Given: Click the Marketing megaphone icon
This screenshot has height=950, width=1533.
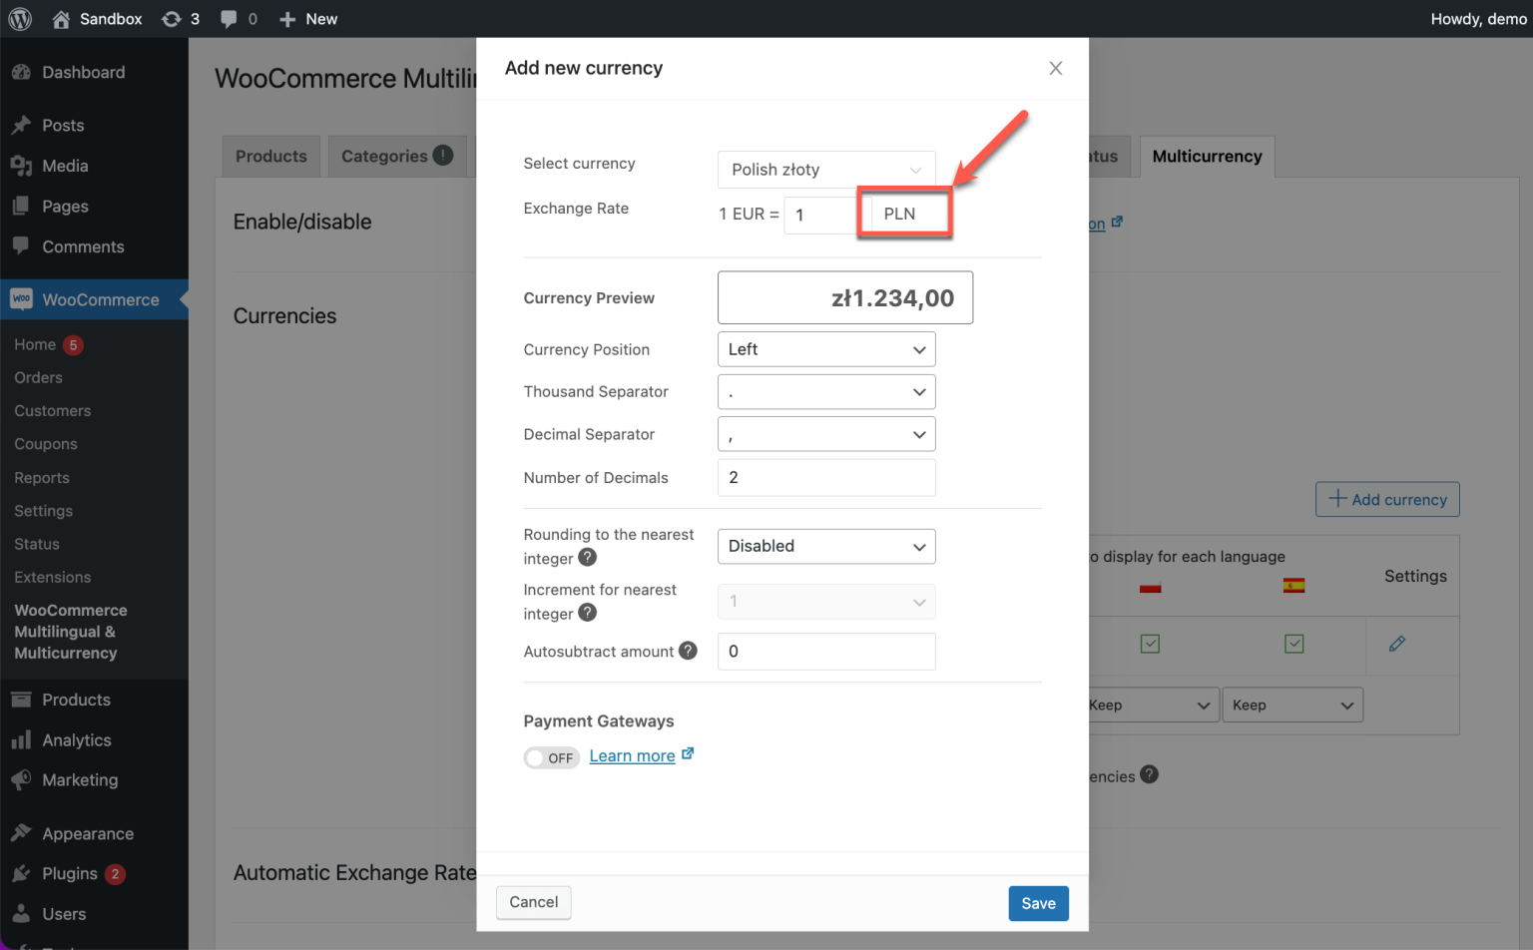Looking at the screenshot, I should 22,779.
